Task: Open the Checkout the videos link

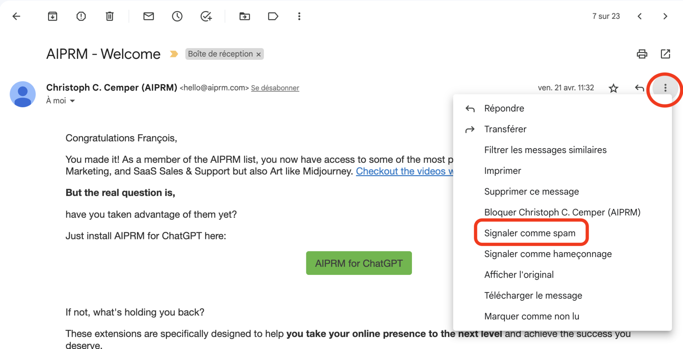Action: [x=404, y=171]
